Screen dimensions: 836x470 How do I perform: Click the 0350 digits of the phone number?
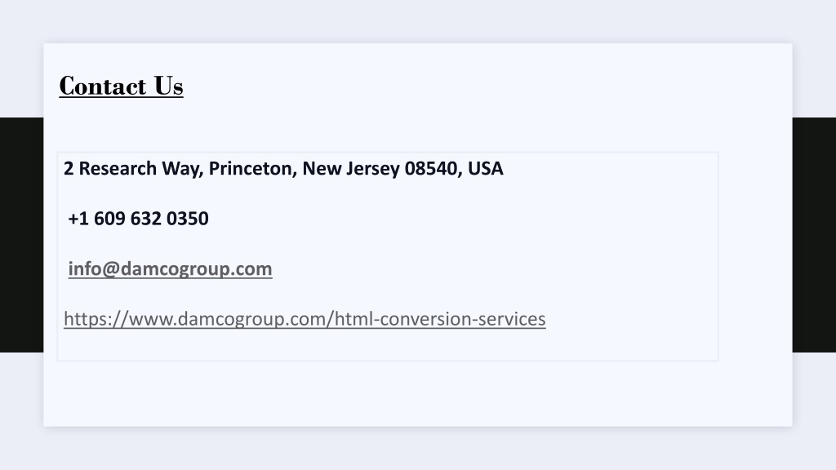pyautogui.click(x=187, y=219)
